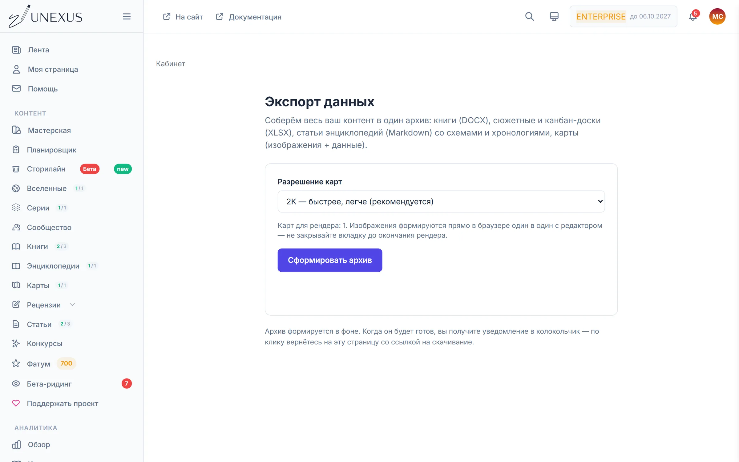The height and width of the screenshot is (462, 739).
Task: Follow the На сайт link
Action: coord(183,17)
